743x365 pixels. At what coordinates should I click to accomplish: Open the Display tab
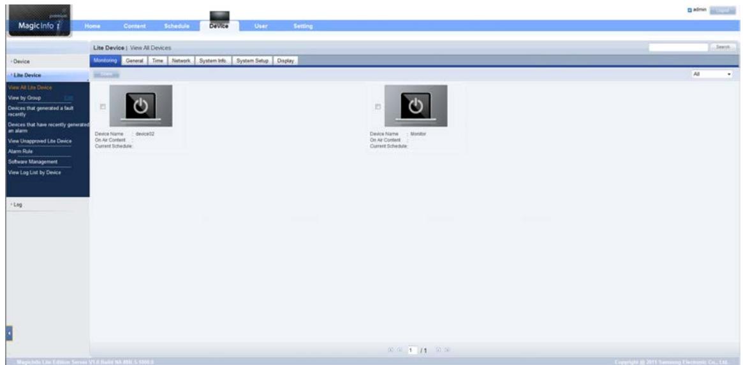(x=285, y=61)
